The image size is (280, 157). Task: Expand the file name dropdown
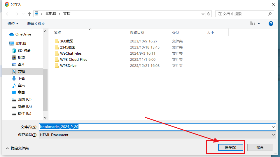click(273, 127)
